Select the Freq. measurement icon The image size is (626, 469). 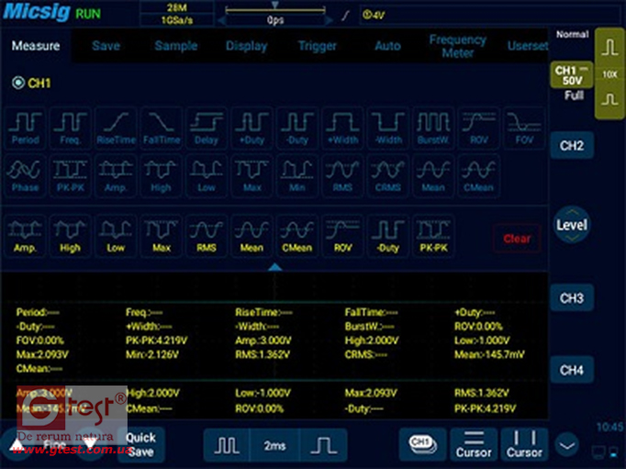71,127
